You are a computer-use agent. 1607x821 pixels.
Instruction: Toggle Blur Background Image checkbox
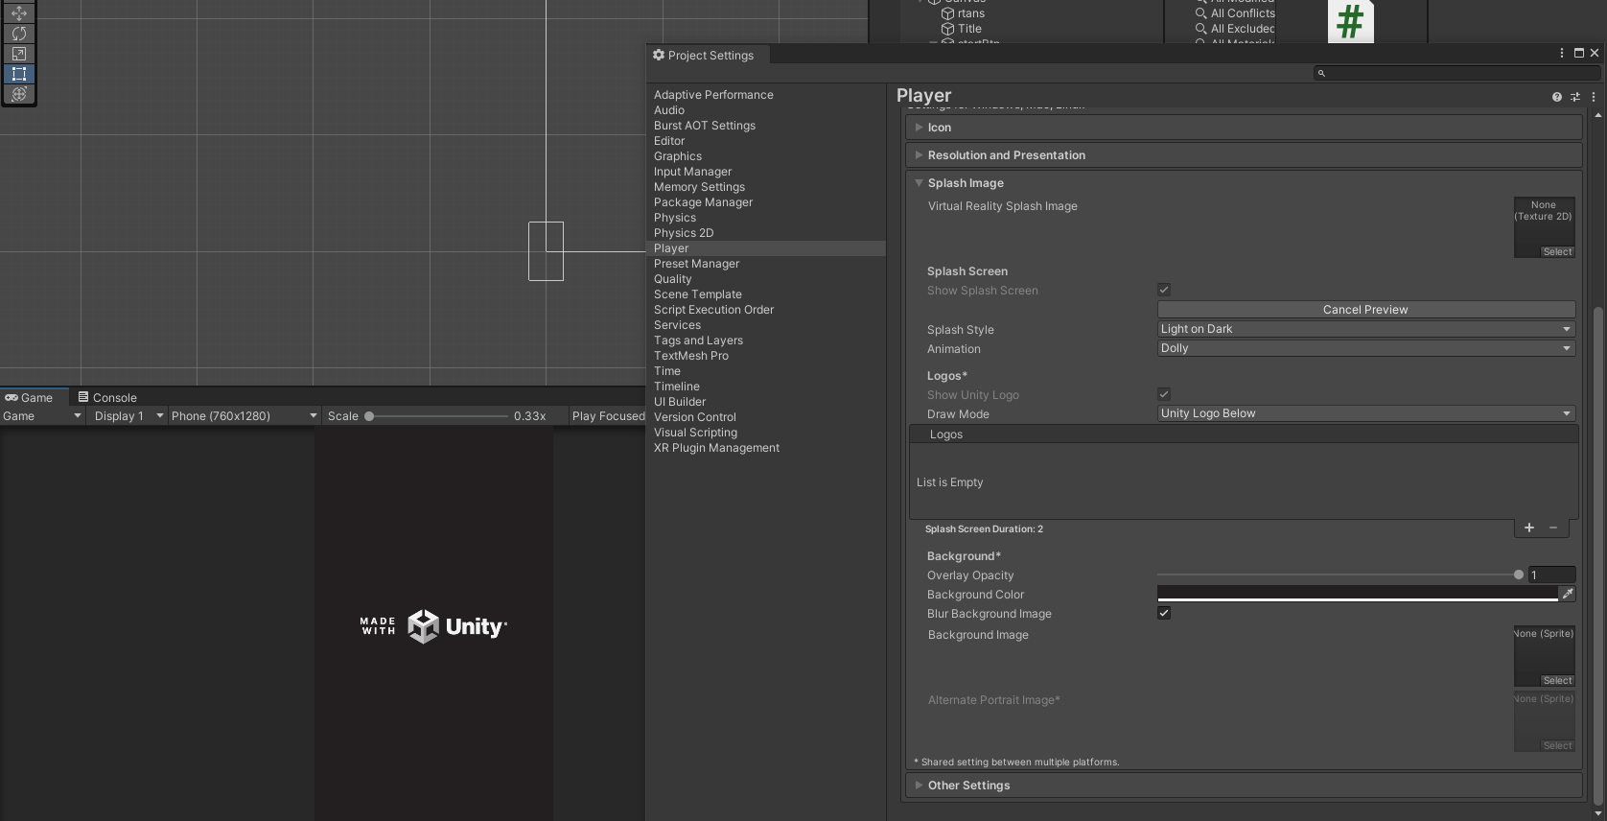(1164, 613)
